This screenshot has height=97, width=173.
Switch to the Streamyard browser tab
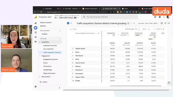48,9
